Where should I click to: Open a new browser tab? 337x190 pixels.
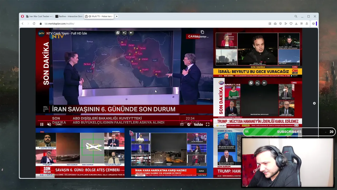[x=117, y=16]
